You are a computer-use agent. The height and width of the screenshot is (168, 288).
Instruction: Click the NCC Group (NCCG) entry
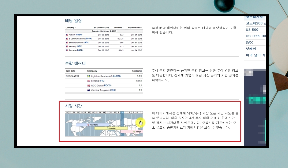tap(101, 86)
